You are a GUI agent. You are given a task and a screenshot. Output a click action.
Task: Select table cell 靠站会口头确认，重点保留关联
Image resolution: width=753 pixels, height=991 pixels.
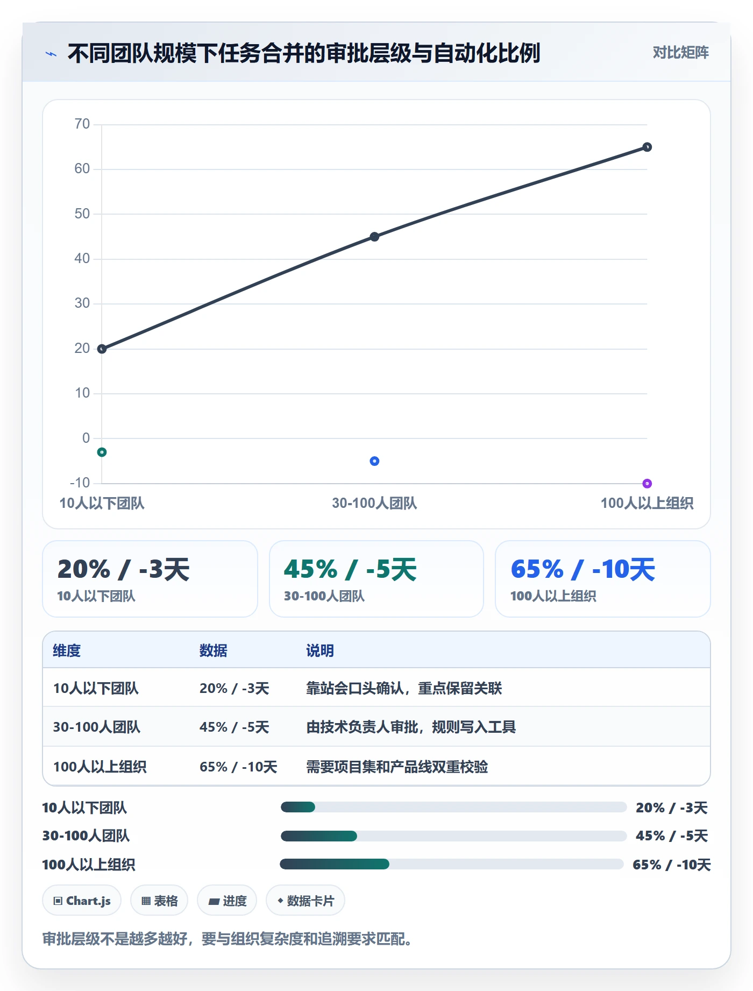404,688
